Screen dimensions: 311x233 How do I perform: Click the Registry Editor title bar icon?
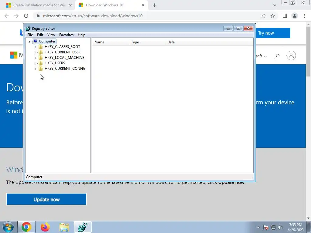pos(28,29)
